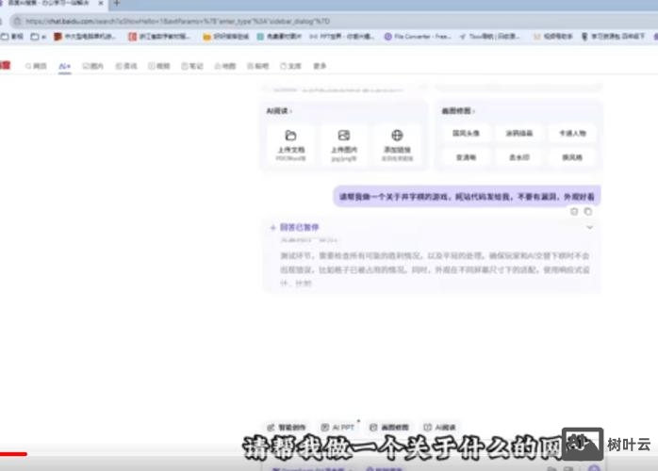The height and width of the screenshot is (471, 658).
Task: Open the yellow folder bookmark
Action: (225, 37)
